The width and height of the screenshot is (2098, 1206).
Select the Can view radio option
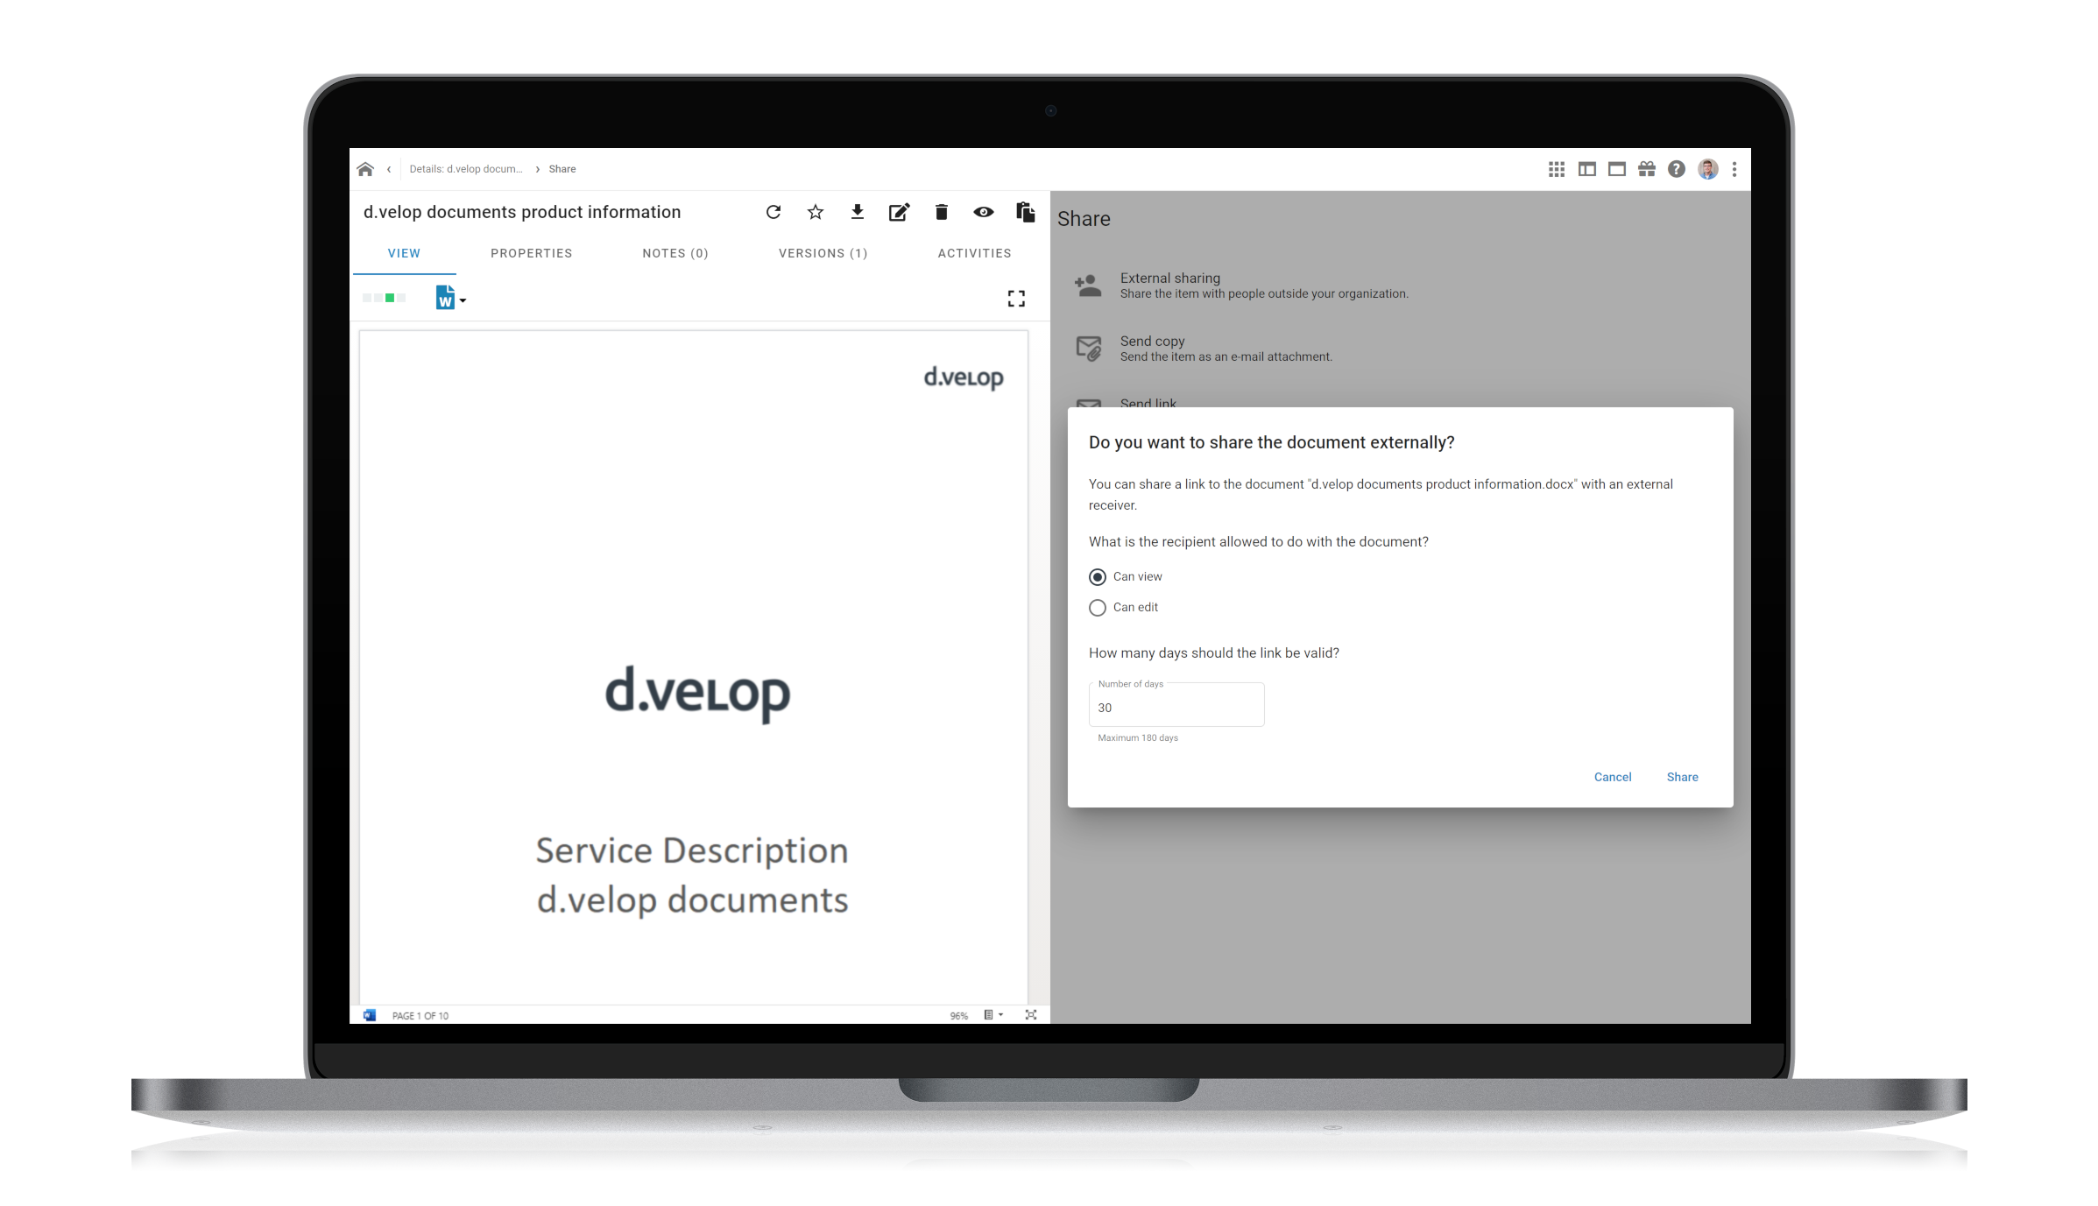[1098, 577]
